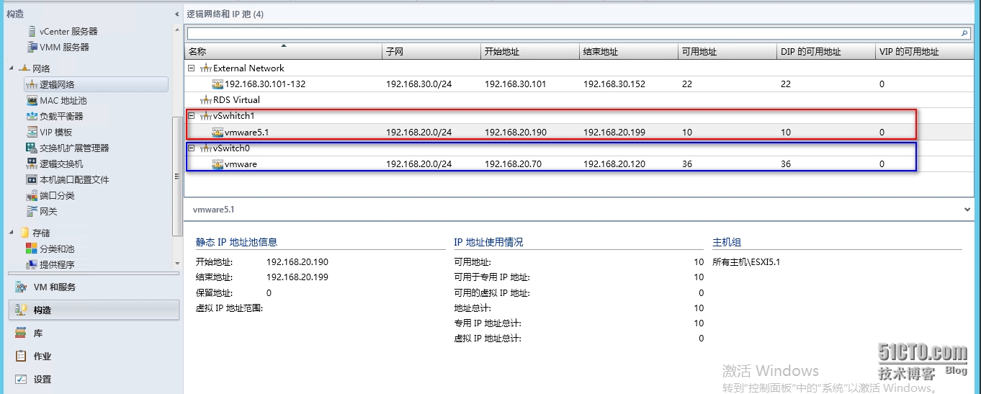Click 192.168.30.101-132 IP pool icon
981x394 pixels.
point(218,84)
